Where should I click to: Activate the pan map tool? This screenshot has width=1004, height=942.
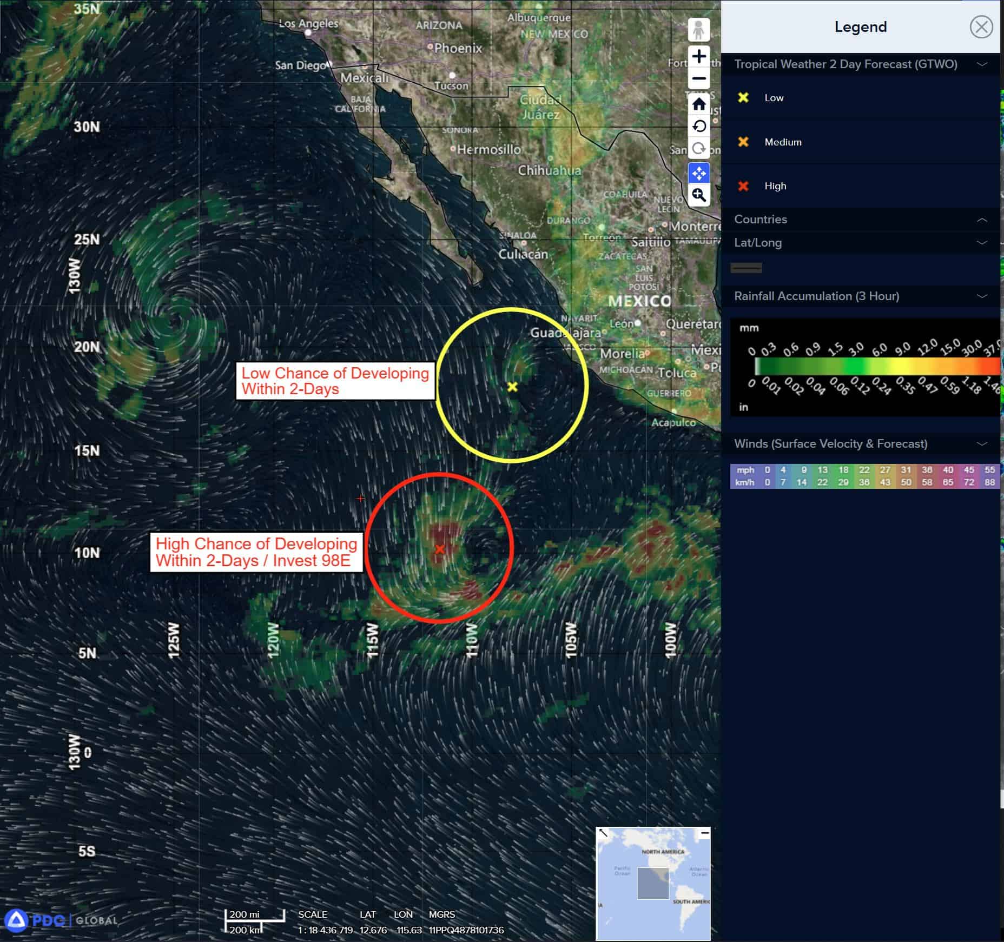699,173
